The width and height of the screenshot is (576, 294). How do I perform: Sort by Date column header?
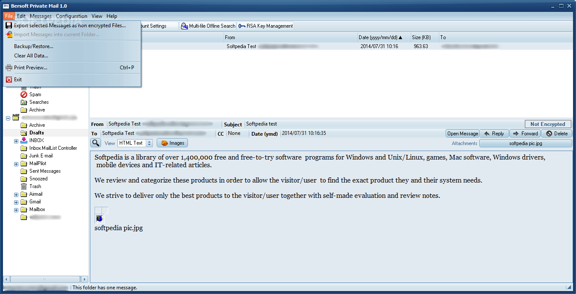384,37
